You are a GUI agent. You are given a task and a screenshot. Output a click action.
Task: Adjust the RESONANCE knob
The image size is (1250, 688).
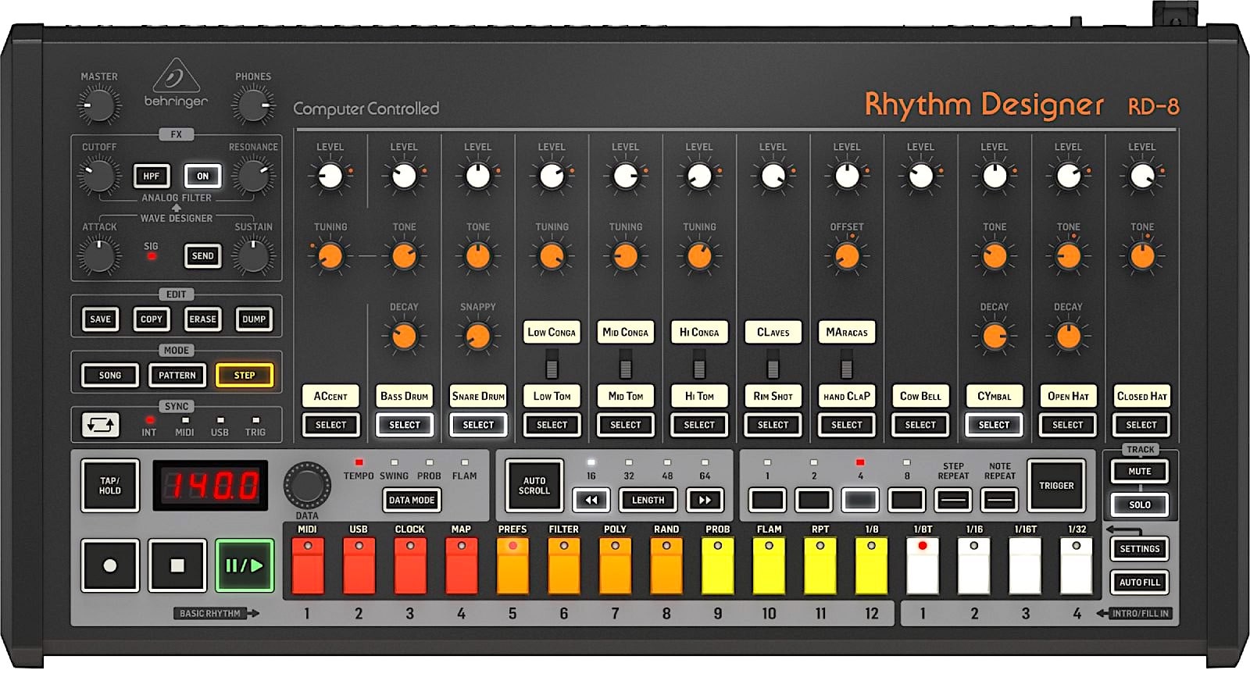tap(253, 176)
